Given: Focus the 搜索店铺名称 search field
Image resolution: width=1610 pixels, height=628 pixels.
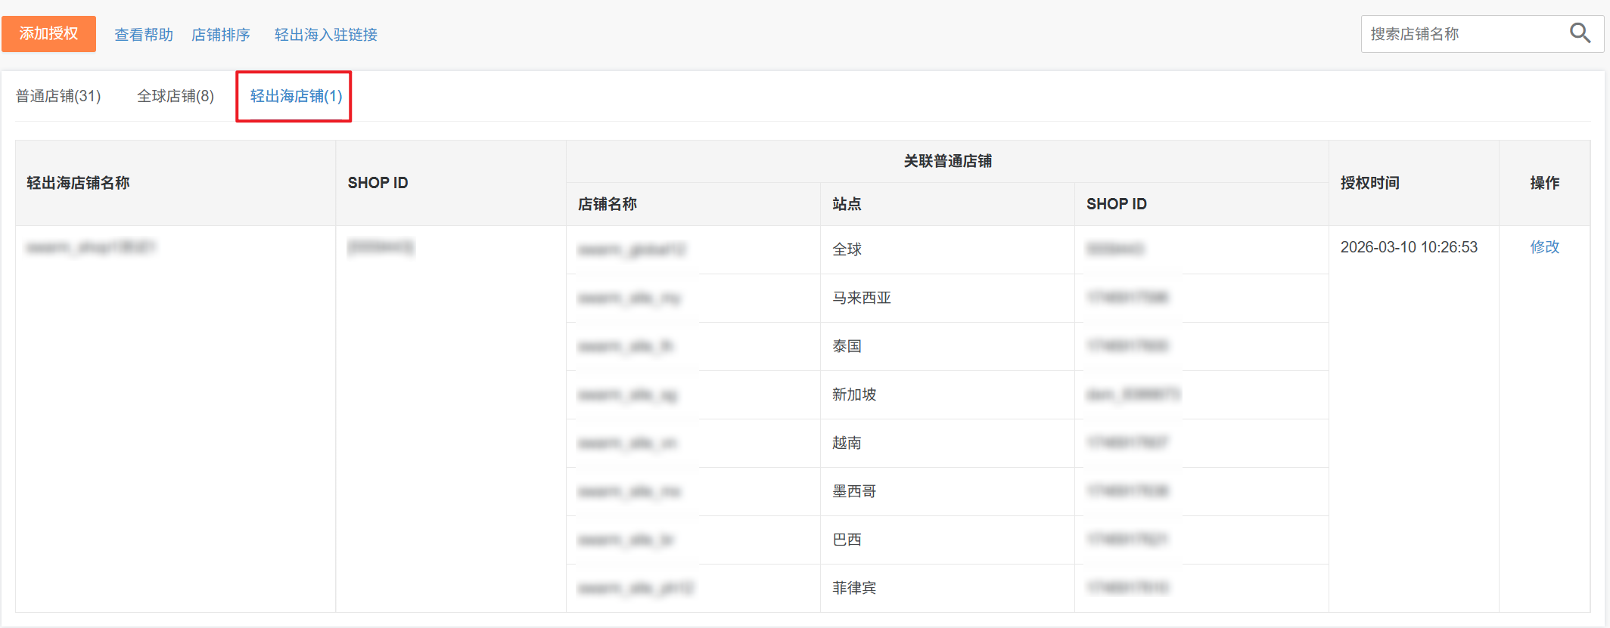Looking at the screenshot, I should [1460, 34].
